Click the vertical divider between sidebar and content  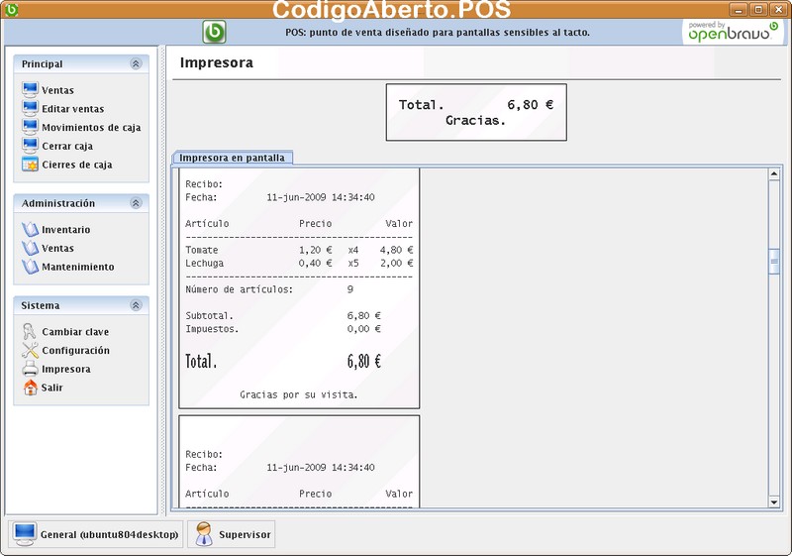[162, 280]
